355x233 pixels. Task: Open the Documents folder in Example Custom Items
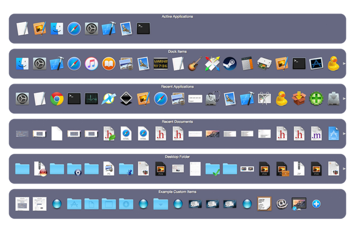pyautogui.click(x=92, y=204)
